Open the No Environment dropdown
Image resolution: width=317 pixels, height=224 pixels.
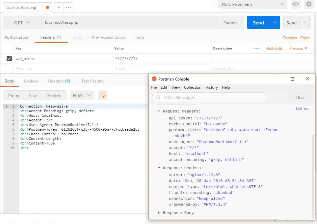pos(252,4)
